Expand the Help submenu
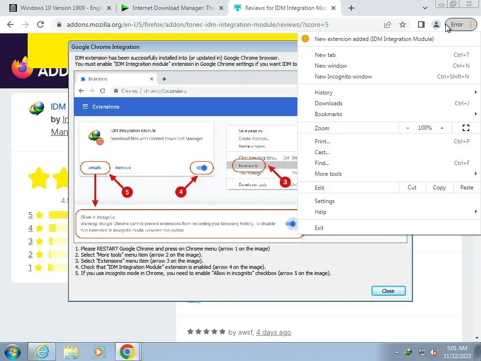The width and height of the screenshot is (481, 361). tap(389, 212)
